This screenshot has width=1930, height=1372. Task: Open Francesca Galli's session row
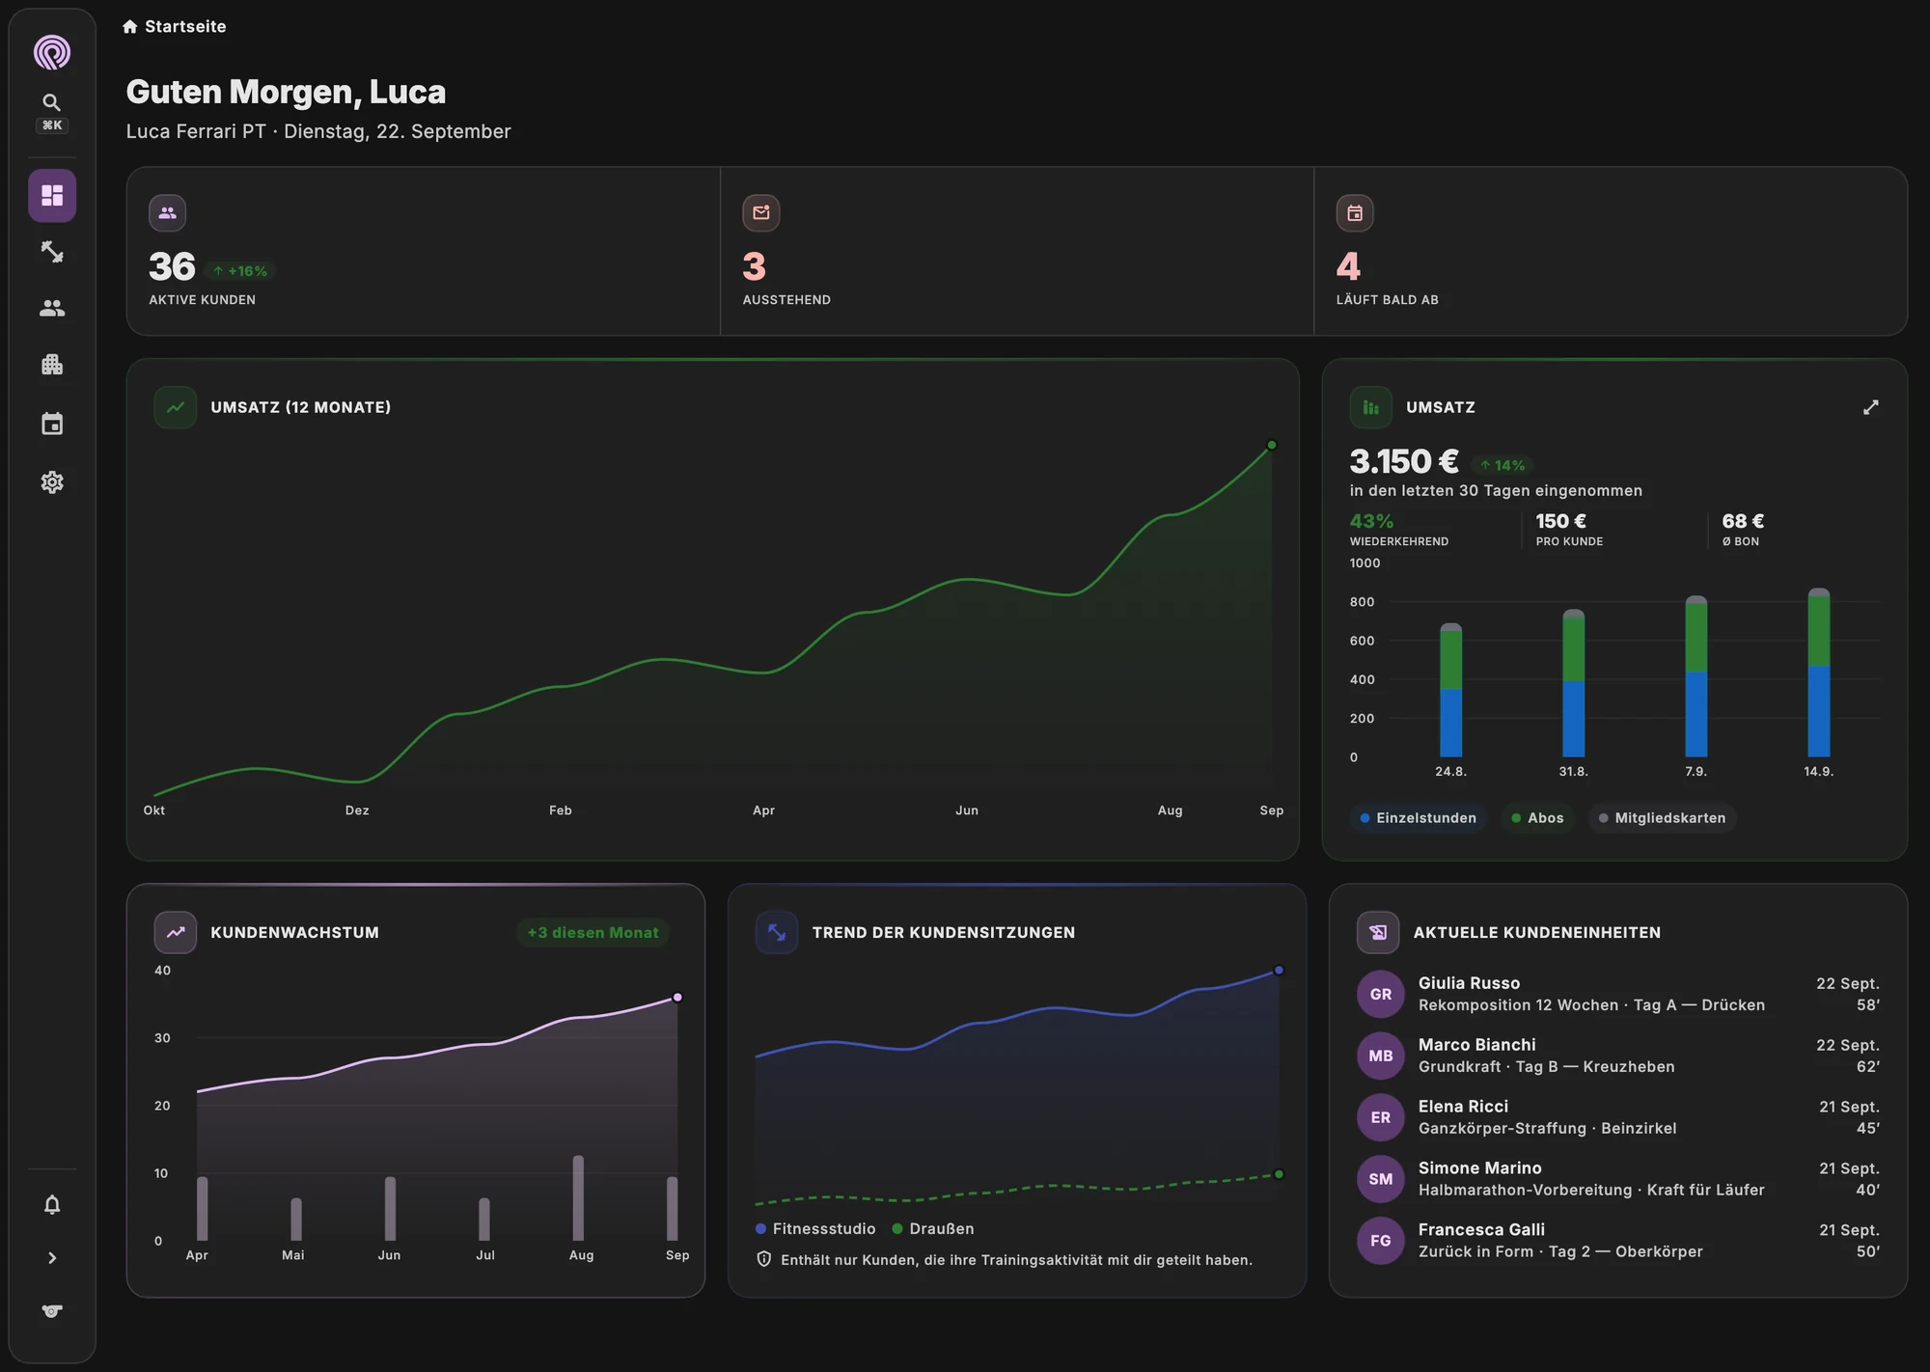(x=1618, y=1241)
